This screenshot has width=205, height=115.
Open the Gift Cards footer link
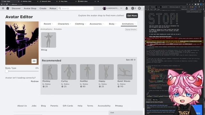(x=68, y=106)
